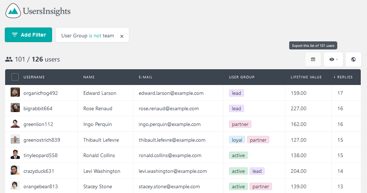This screenshot has width=367, height=193.
Task: Open bigrabbit664's profile avatar
Action: coord(15,108)
